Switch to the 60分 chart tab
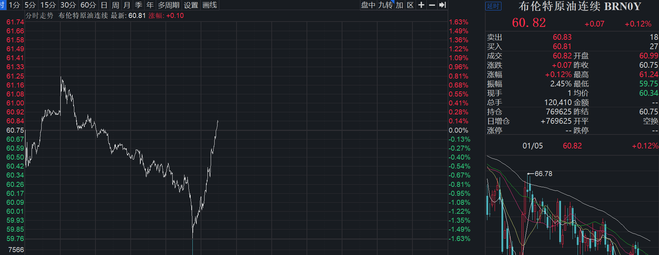This screenshot has height=255, width=659. point(88,5)
